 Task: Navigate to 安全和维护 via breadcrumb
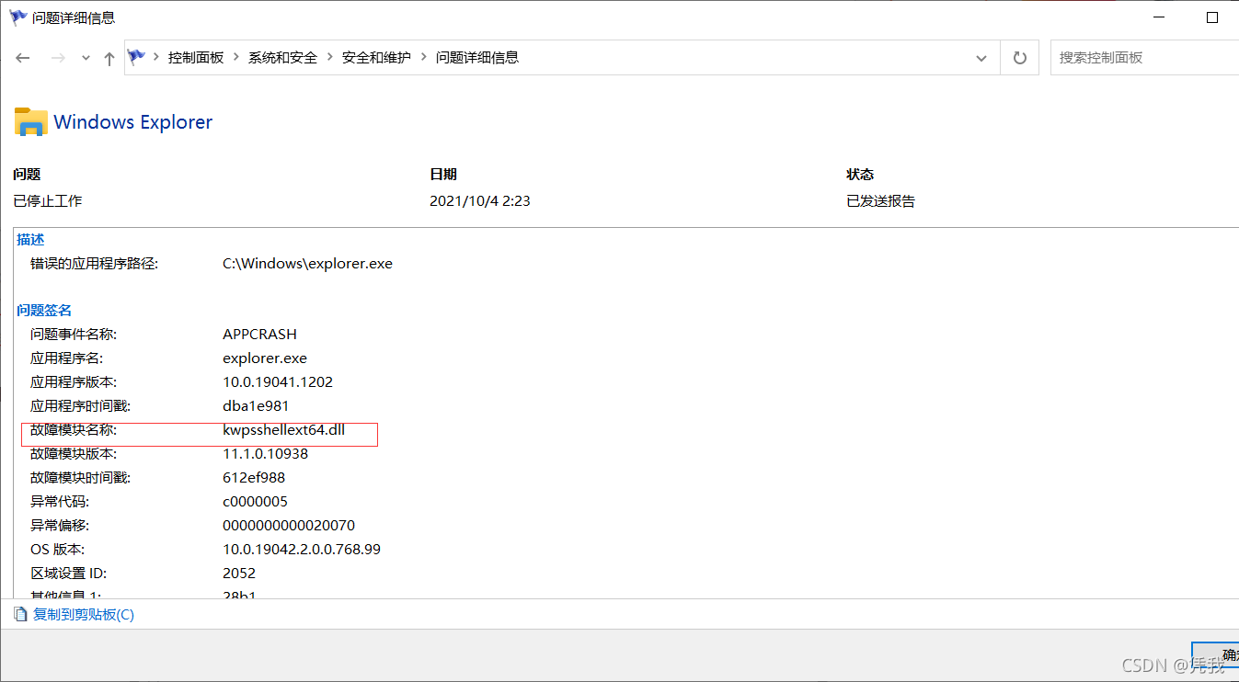(x=377, y=57)
